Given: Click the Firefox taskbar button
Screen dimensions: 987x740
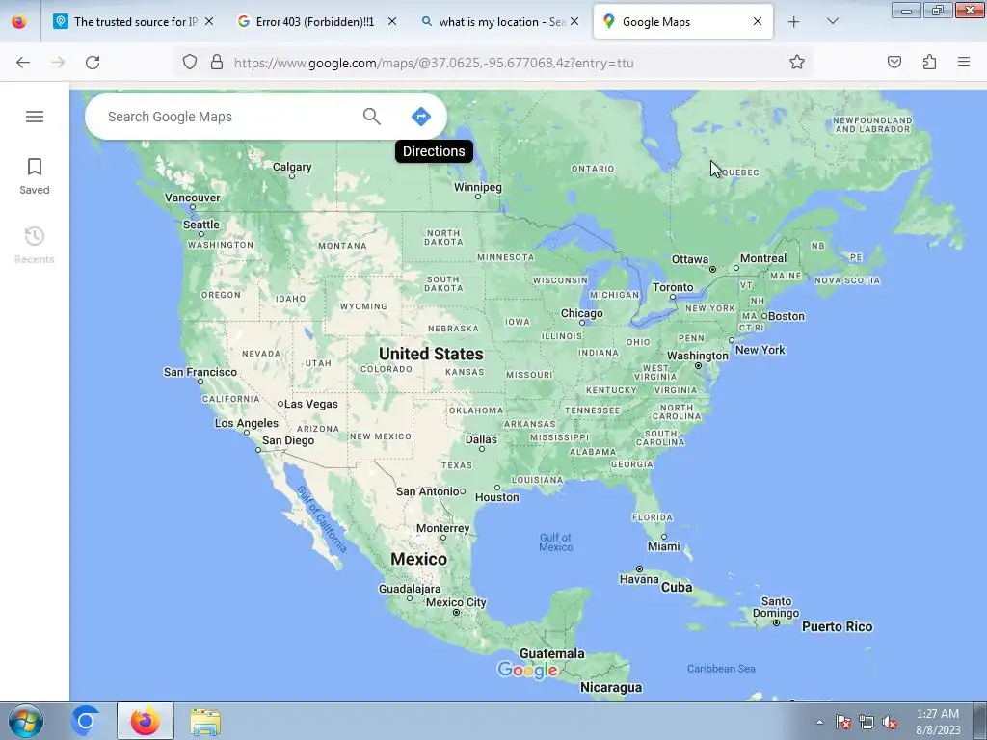Looking at the screenshot, I should (x=145, y=721).
